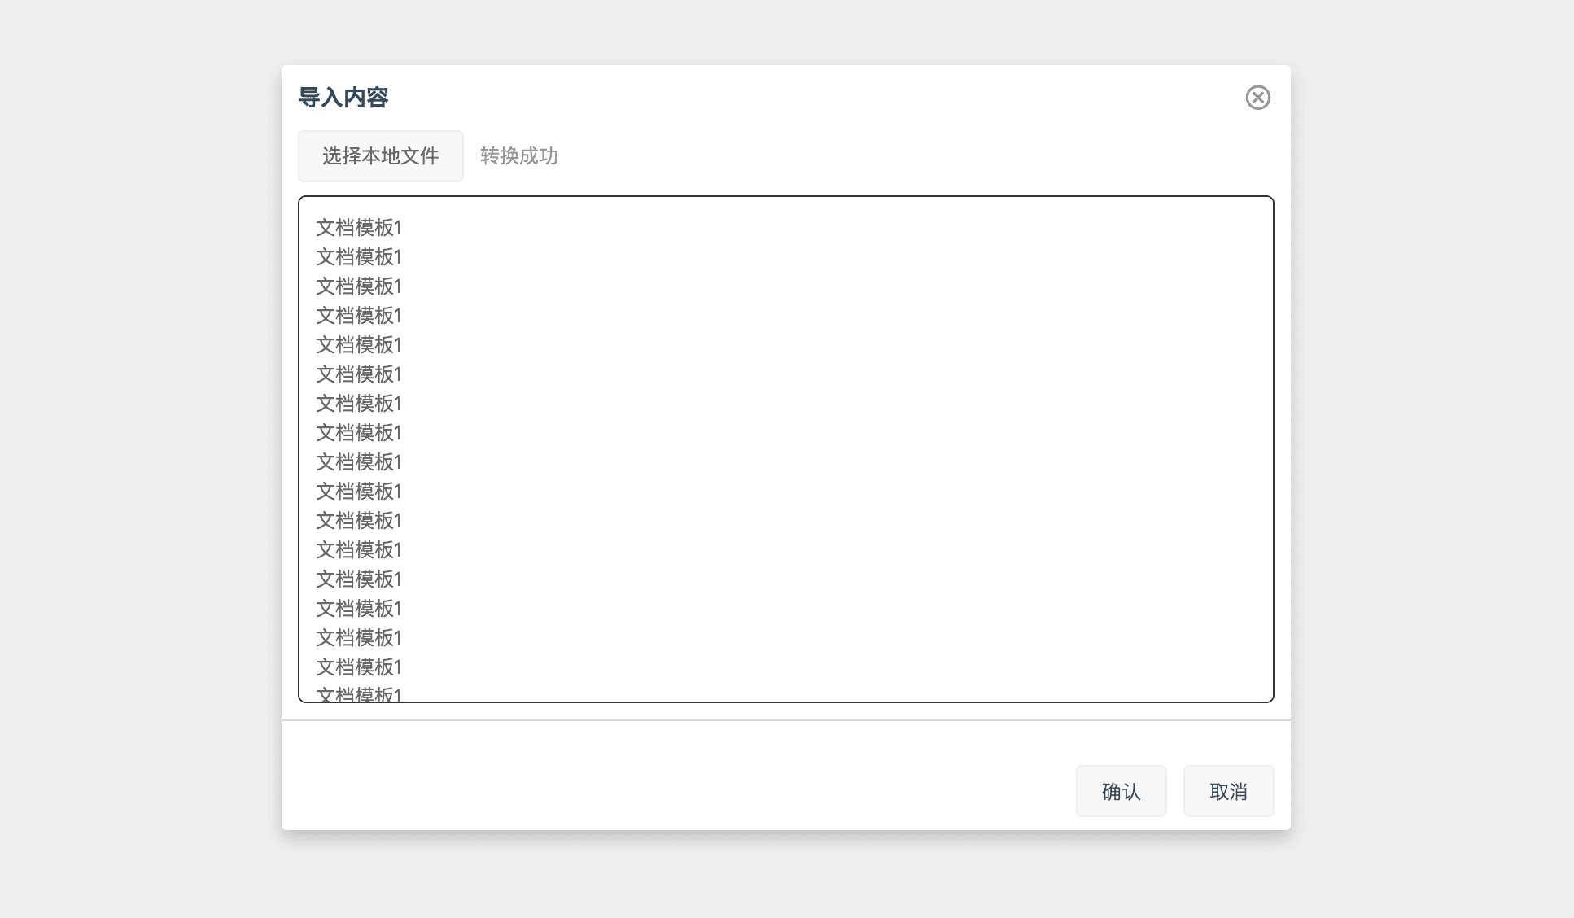Viewport: 1574px width, 918px height.
Task: Click the 转换成功 status text
Action: click(518, 156)
